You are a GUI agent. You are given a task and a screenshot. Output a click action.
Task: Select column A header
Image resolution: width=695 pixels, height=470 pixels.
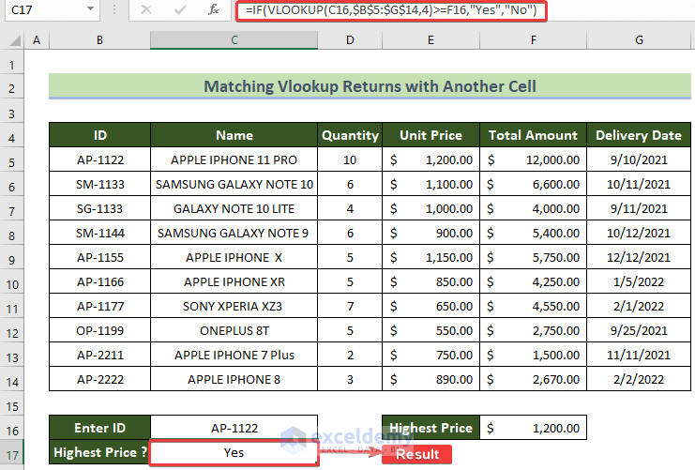coord(37,40)
